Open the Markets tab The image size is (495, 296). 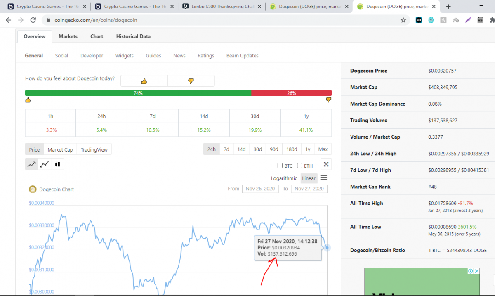[x=68, y=36]
